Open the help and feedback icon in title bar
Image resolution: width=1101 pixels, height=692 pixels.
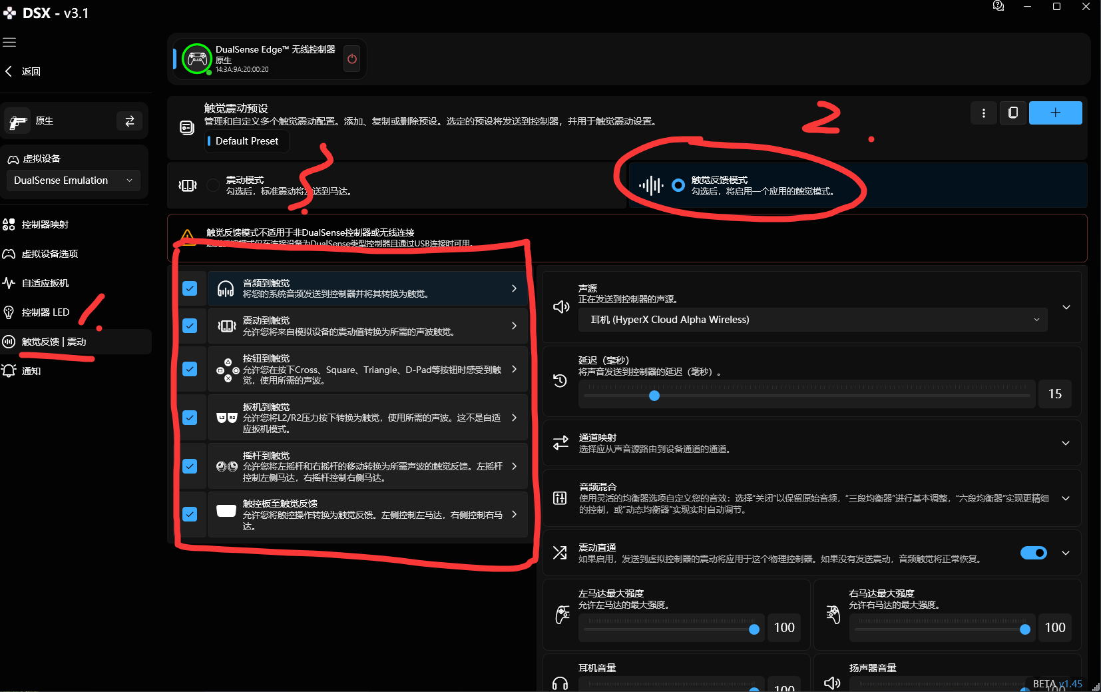tap(998, 7)
